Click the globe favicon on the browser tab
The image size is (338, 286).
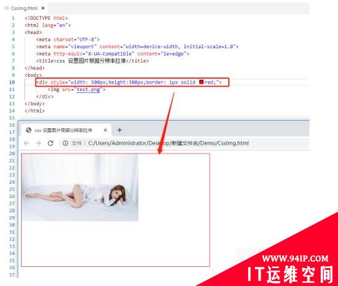pos(29,130)
